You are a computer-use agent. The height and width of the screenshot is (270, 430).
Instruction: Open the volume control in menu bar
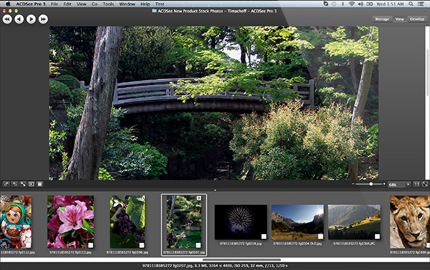click(360, 4)
